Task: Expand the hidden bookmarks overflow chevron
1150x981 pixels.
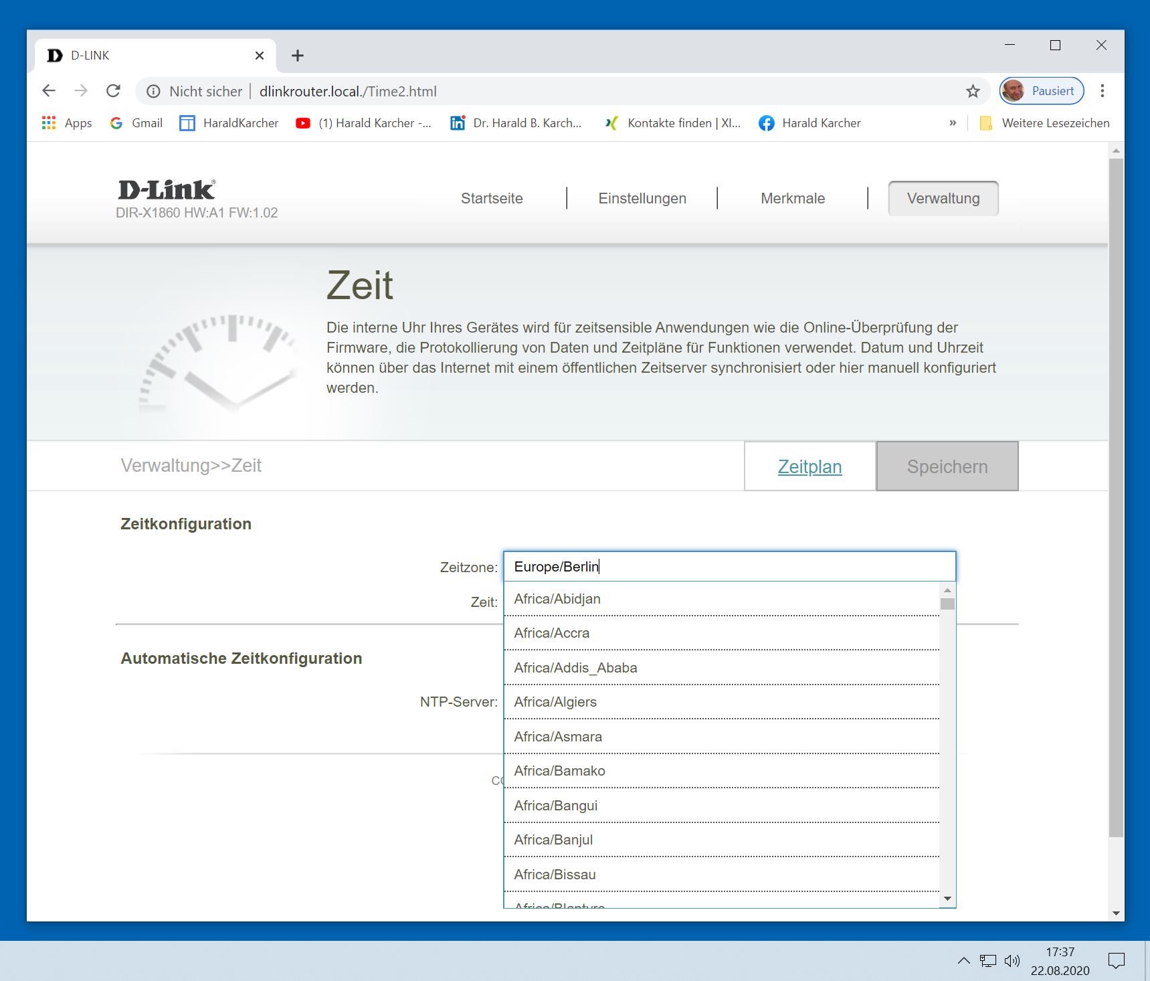Action: [953, 123]
